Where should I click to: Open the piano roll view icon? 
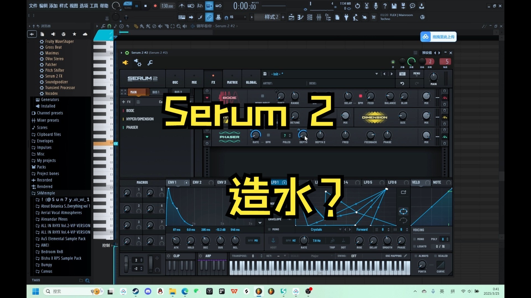pos(300,17)
